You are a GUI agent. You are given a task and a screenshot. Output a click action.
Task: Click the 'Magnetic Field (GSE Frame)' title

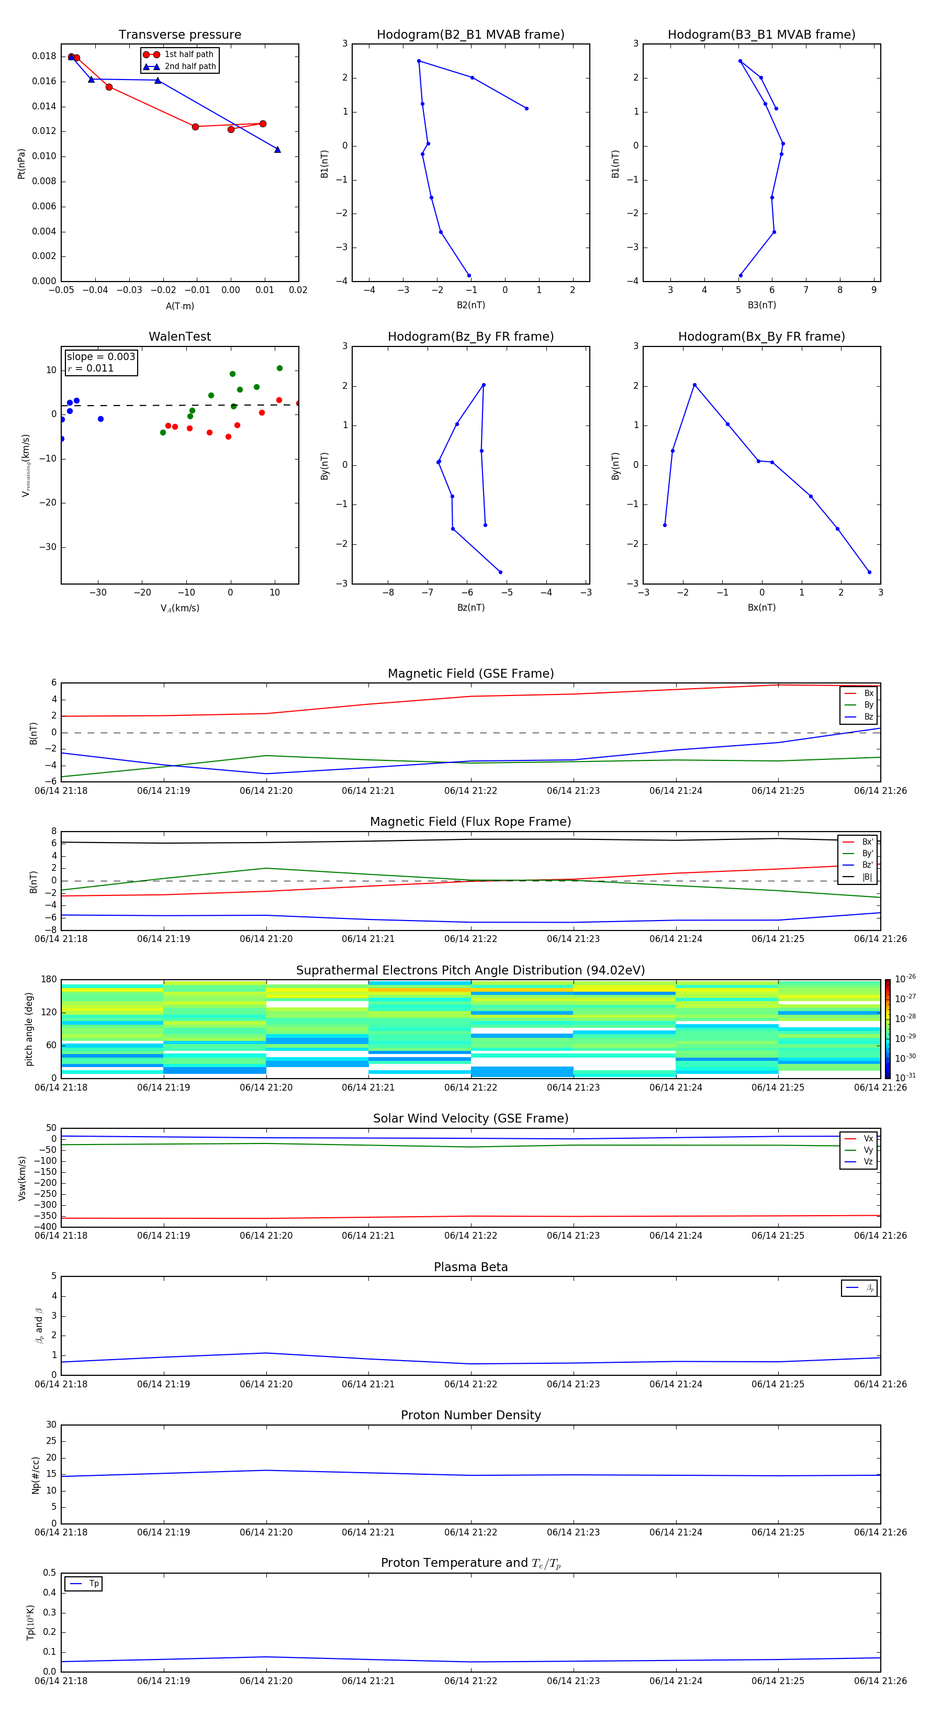click(x=470, y=674)
